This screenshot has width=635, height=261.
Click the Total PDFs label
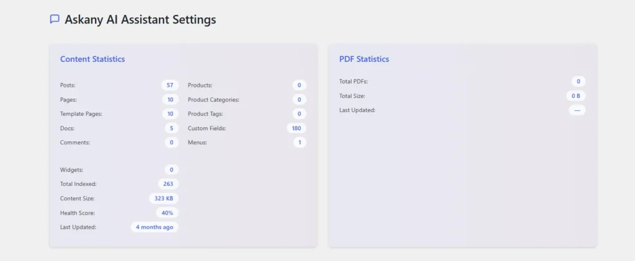pos(353,82)
